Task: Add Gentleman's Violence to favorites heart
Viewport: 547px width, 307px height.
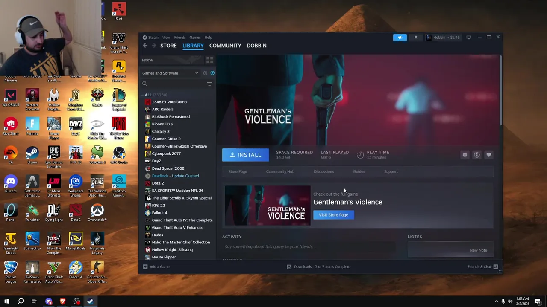Action: click(x=489, y=155)
